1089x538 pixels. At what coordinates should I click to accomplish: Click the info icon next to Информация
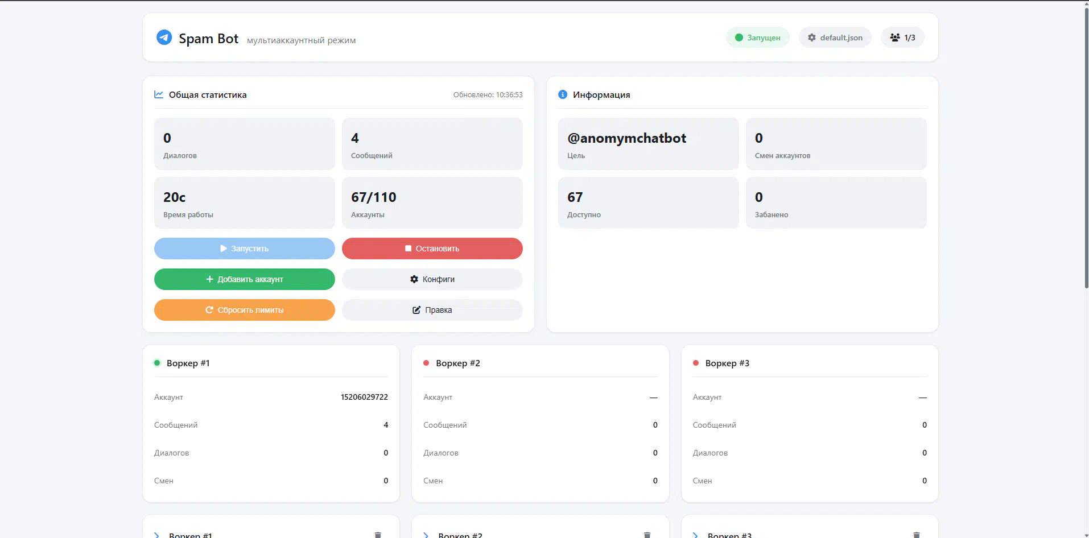click(x=563, y=94)
